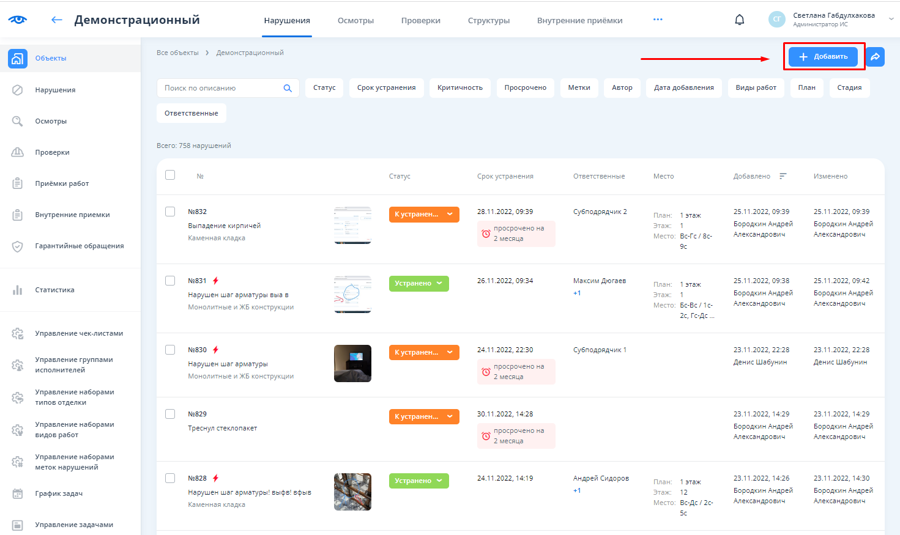Select the checkbox for violation №829
This screenshot has height=535, width=900.
coord(170,414)
